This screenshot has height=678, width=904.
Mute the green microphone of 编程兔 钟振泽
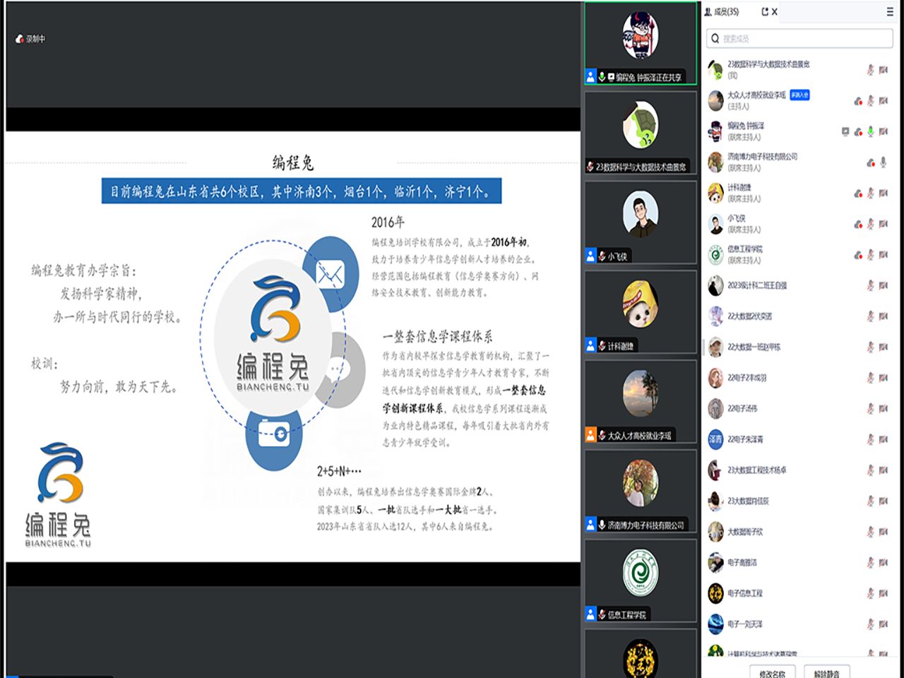pyautogui.click(x=871, y=131)
